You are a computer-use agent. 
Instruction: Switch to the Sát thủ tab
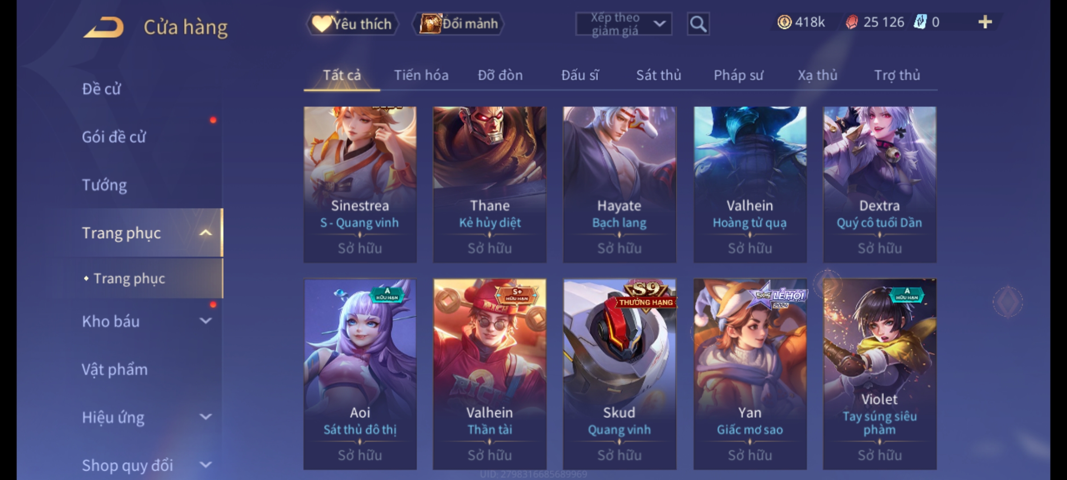click(x=658, y=75)
